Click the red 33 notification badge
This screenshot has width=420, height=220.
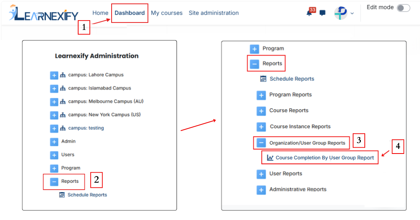(312, 10)
